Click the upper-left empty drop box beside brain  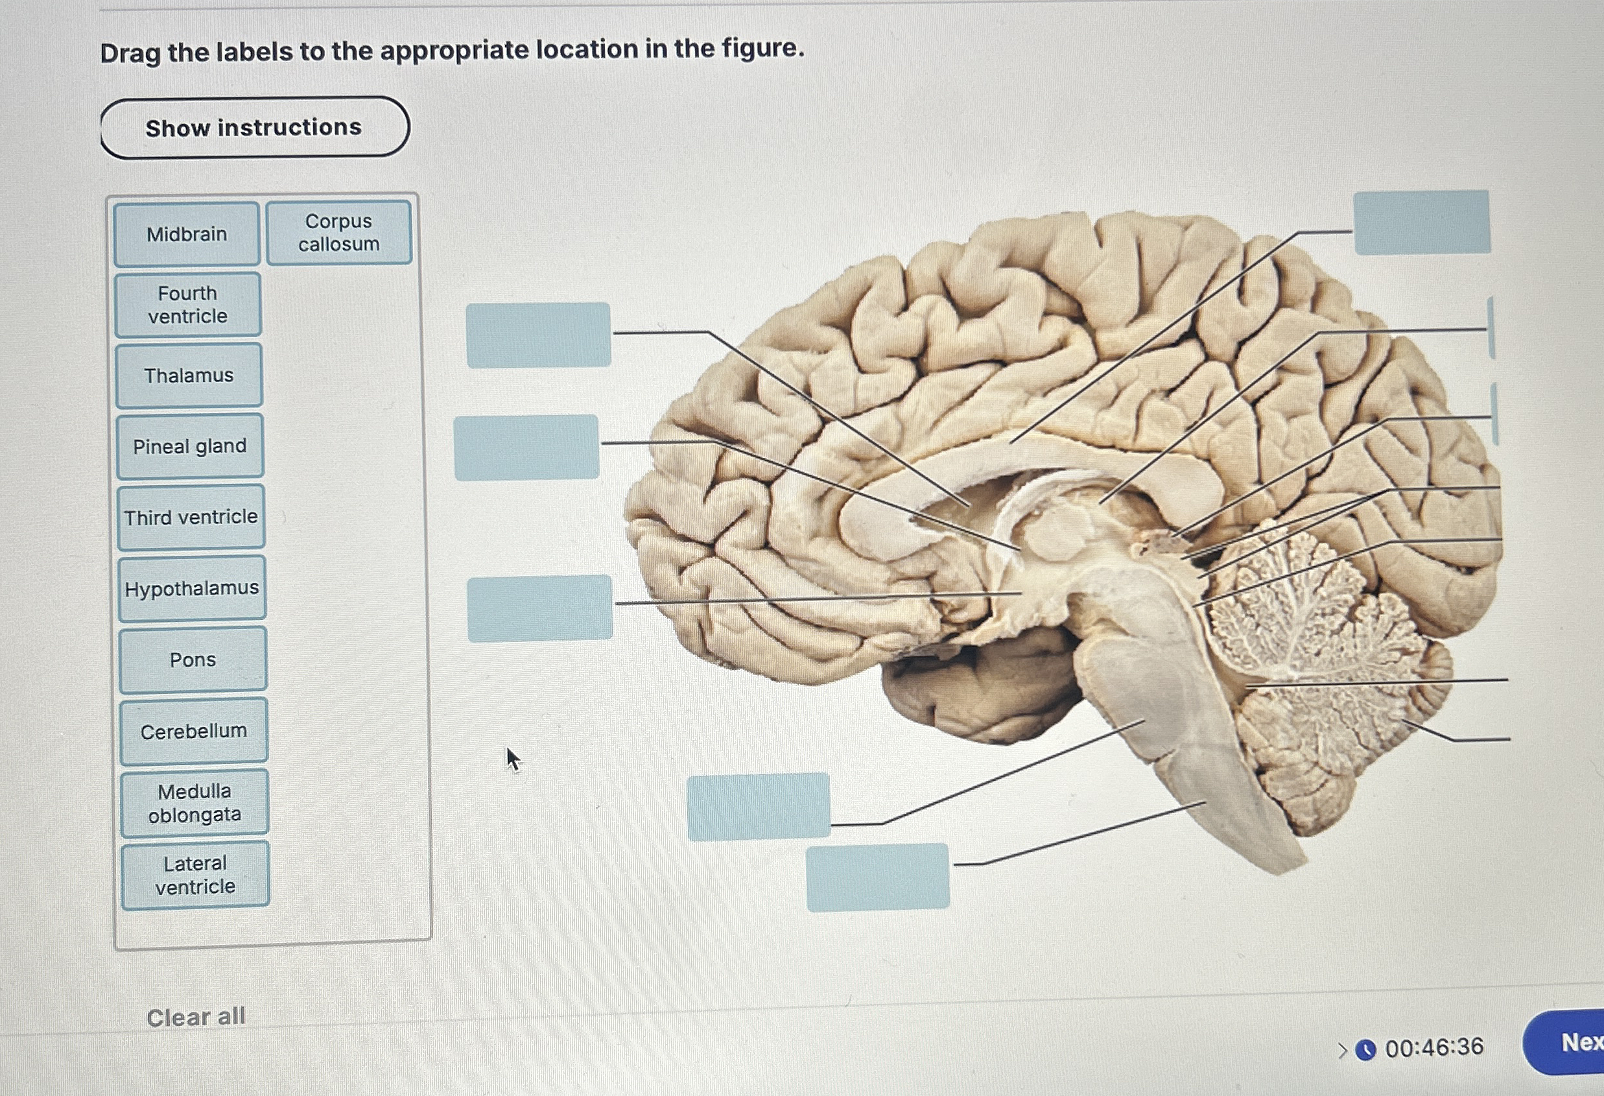(538, 335)
